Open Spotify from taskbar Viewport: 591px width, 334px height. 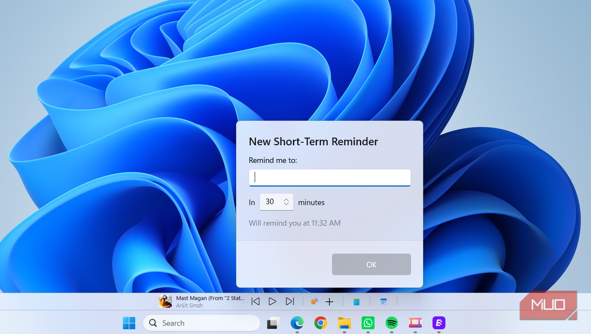(x=392, y=323)
